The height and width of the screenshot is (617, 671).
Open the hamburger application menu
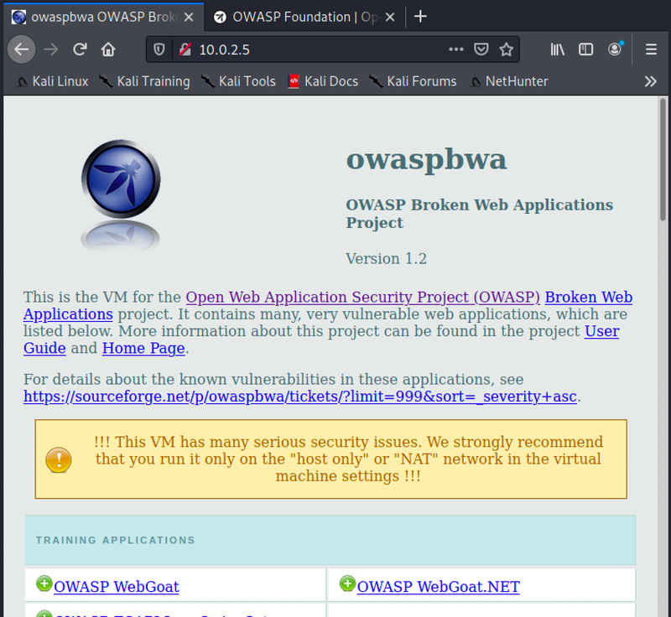tap(652, 49)
